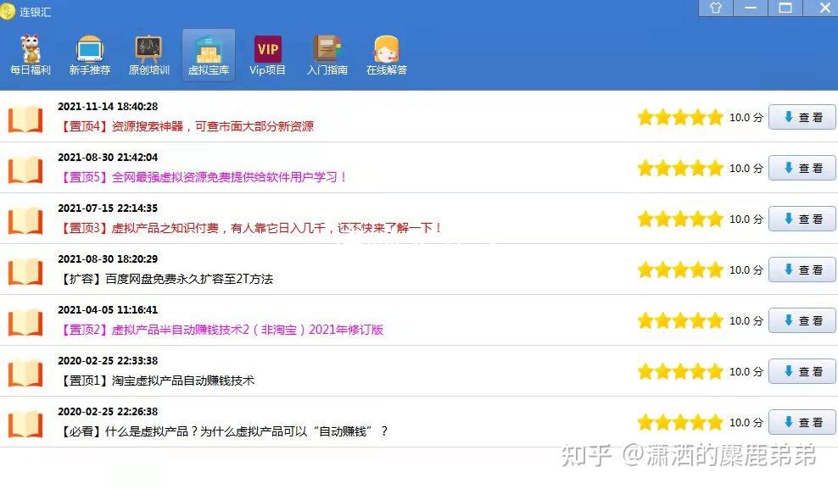Click star rating of 百度网盘 扩容 entry
The image size is (838, 489).
(679, 270)
